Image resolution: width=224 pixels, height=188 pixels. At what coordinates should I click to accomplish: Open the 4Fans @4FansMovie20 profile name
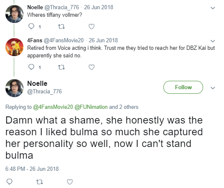pyautogui.click(x=56, y=40)
